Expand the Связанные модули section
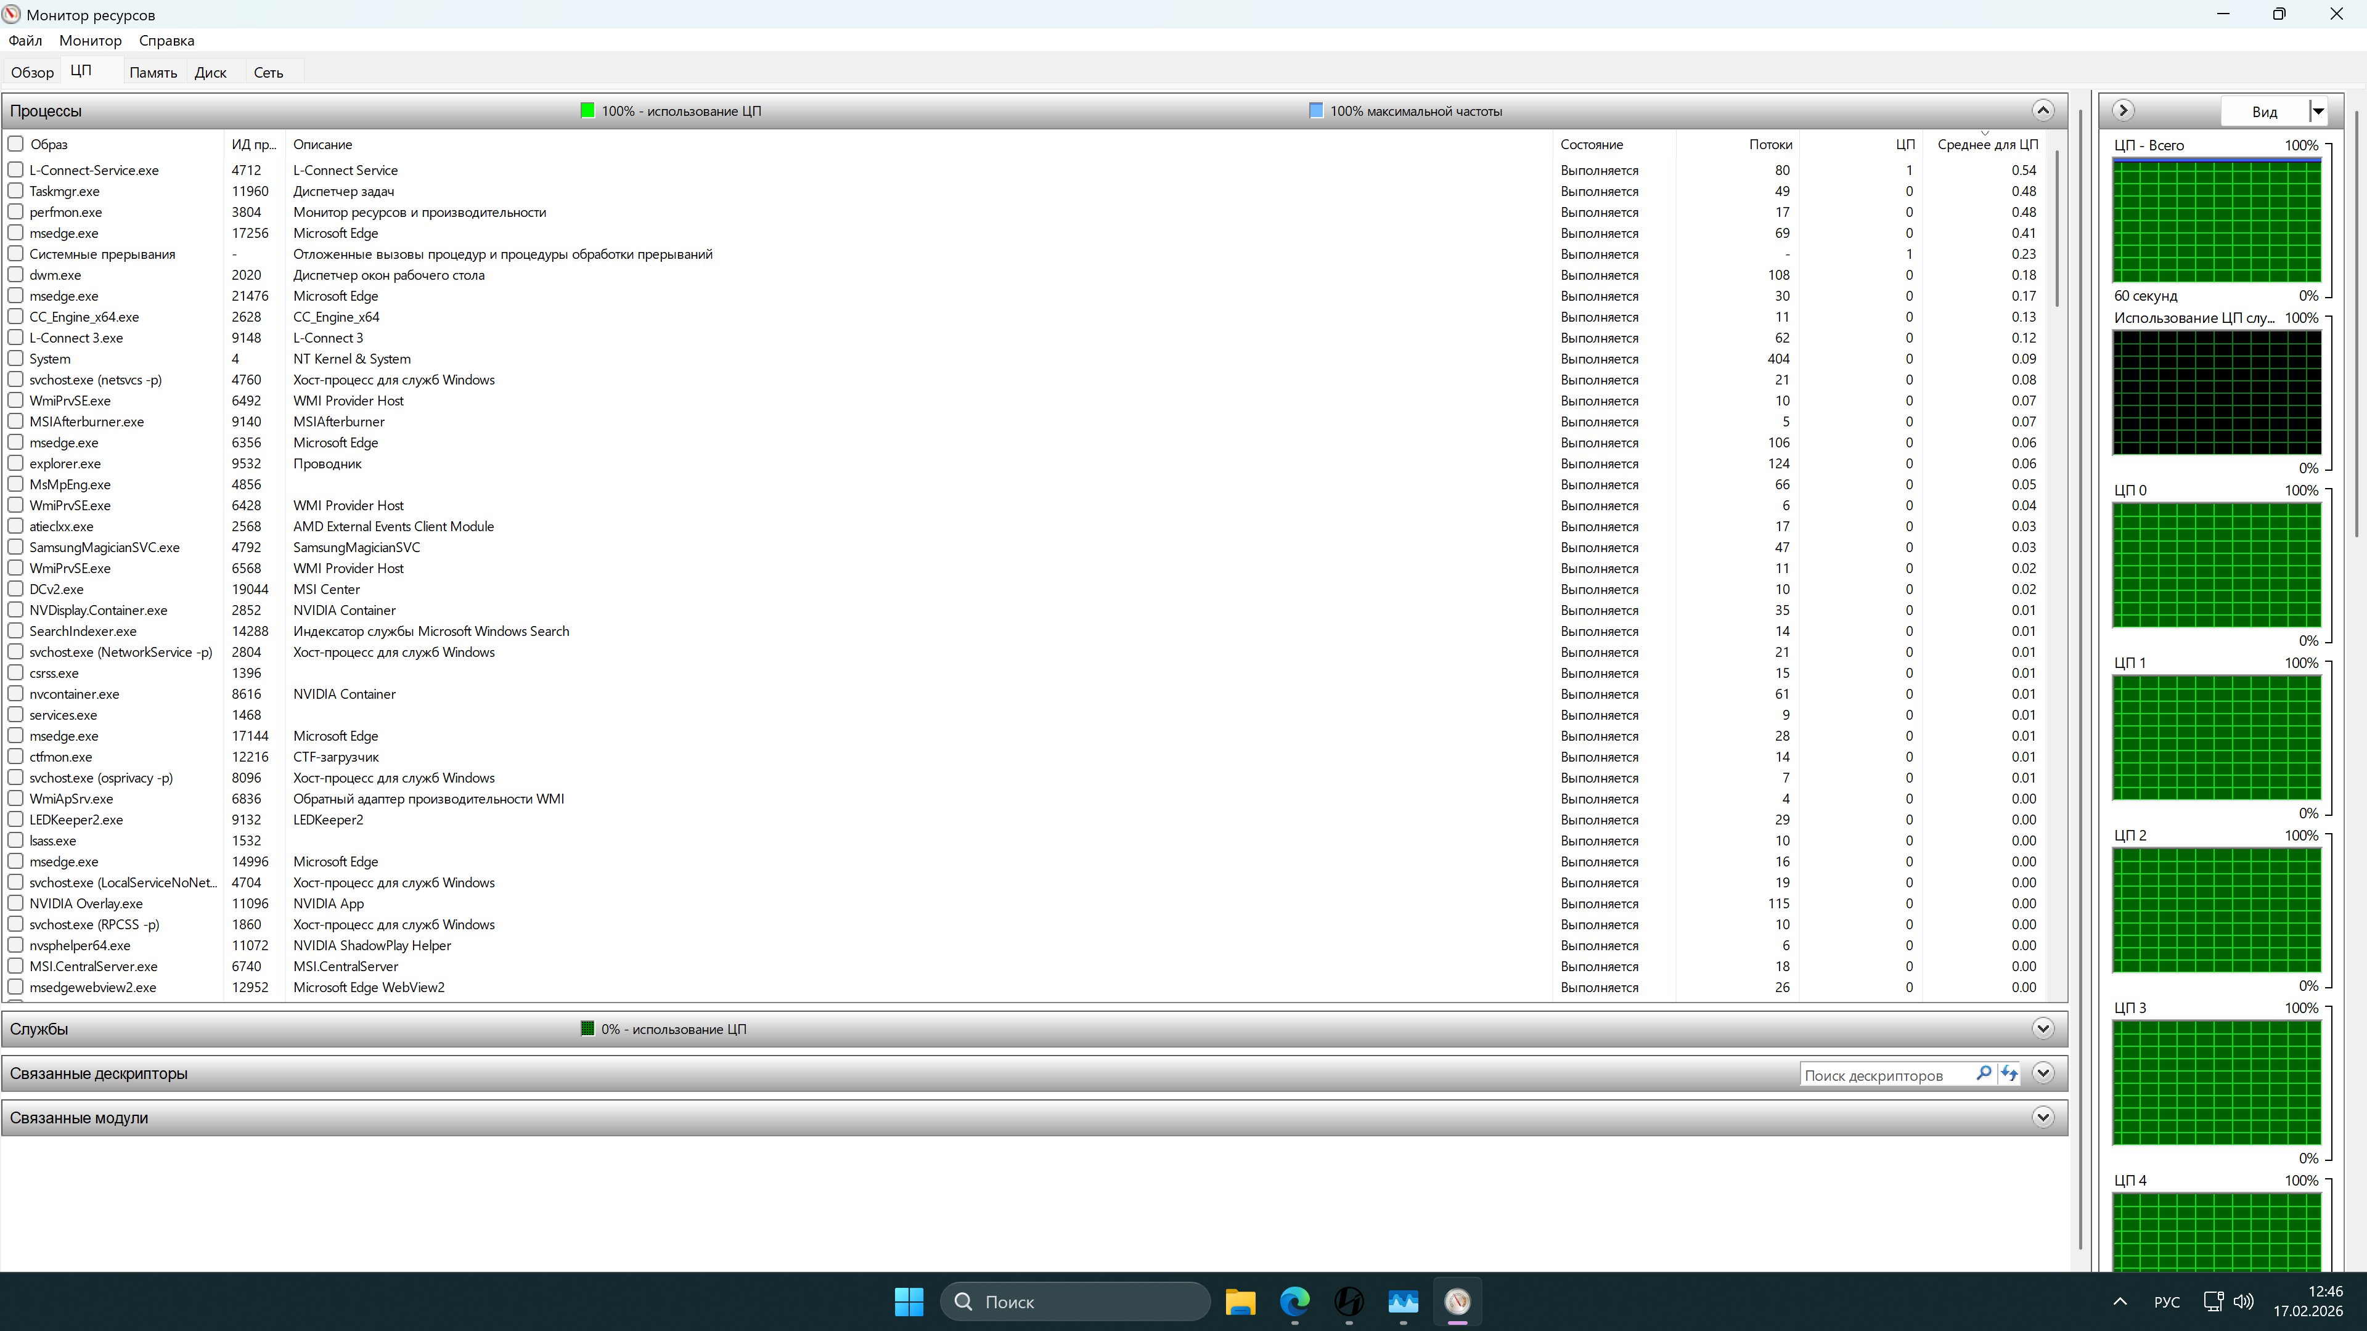 tap(2043, 1117)
